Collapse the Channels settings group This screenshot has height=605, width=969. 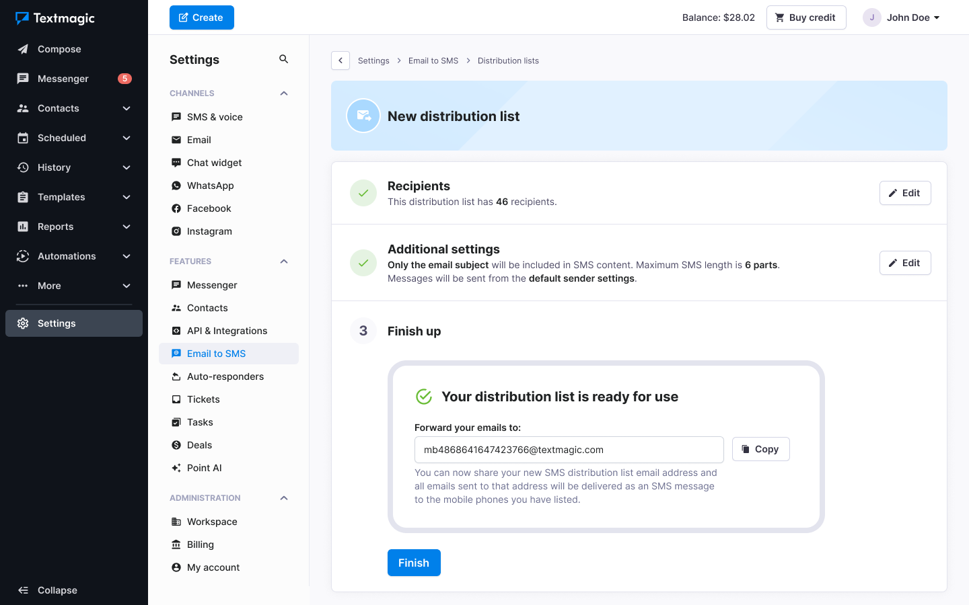(x=283, y=93)
